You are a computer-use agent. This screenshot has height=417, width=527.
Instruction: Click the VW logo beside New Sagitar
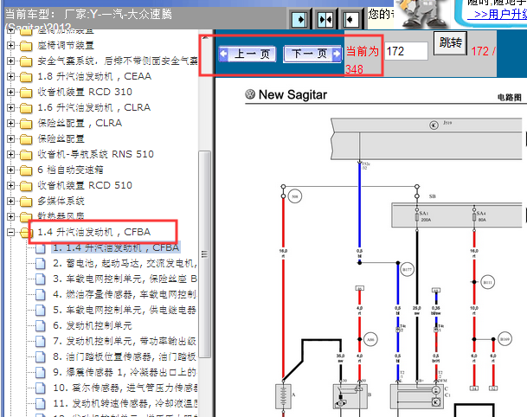click(x=250, y=94)
